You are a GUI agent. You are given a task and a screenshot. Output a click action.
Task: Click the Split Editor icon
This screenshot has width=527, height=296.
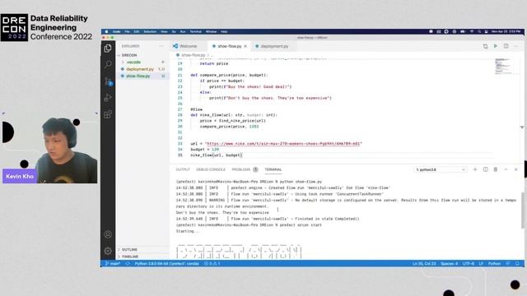(506, 46)
